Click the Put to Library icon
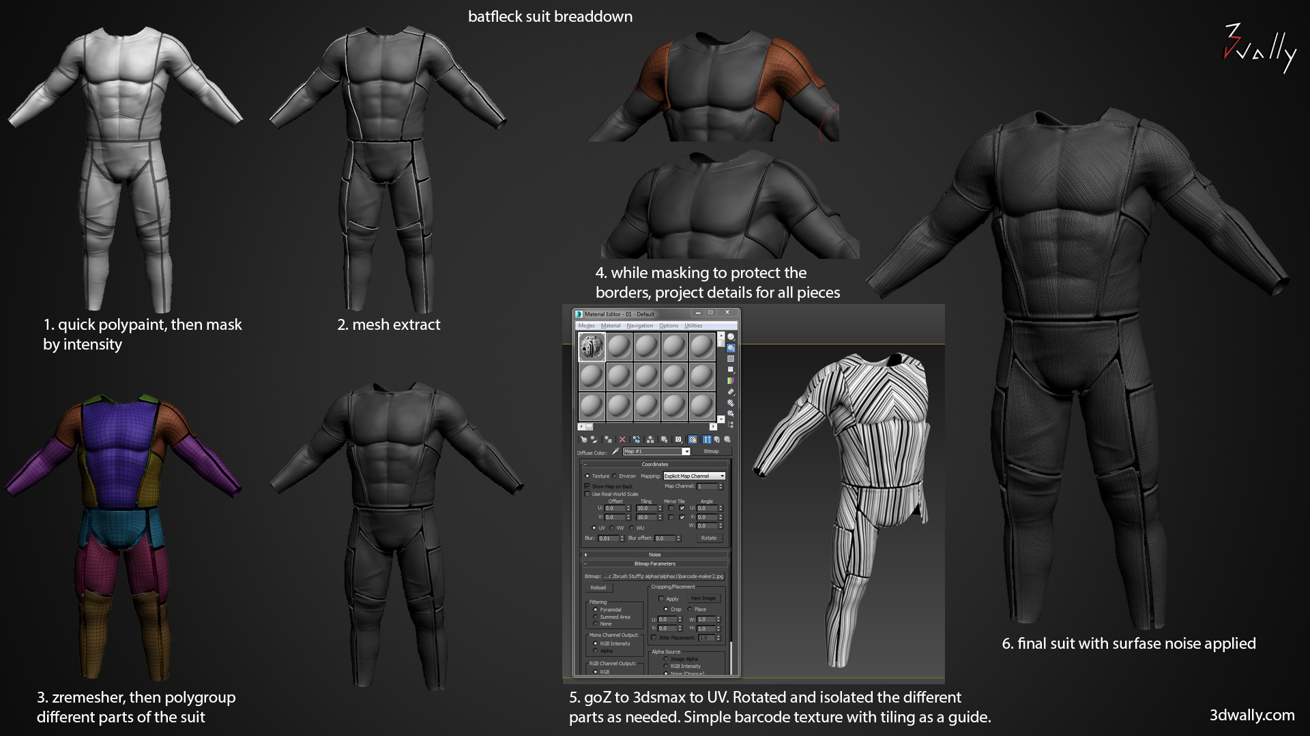 (664, 440)
